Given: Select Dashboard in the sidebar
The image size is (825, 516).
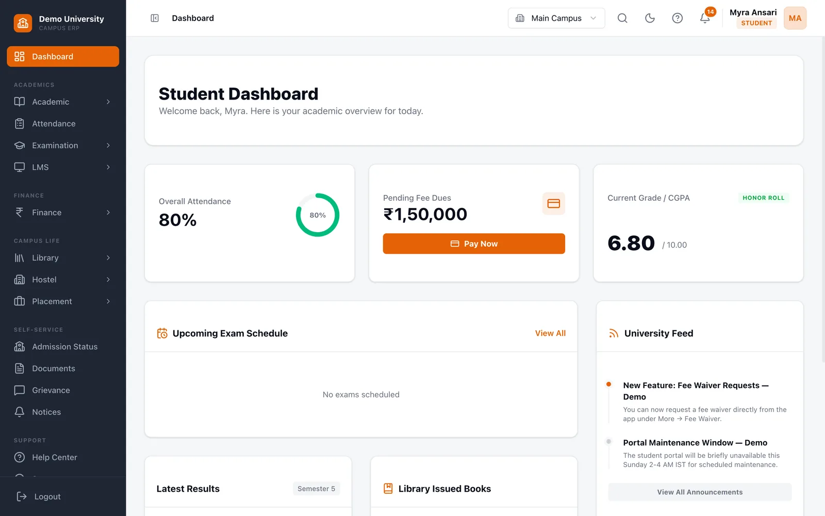Looking at the screenshot, I should [x=63, y=57].
